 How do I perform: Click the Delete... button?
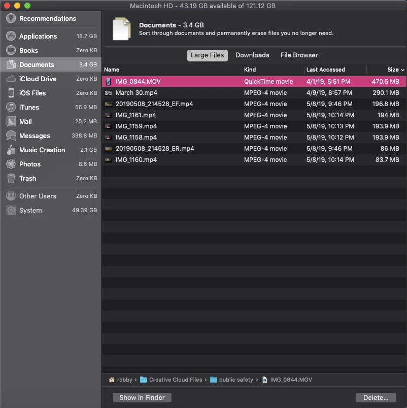coord(376,397)
